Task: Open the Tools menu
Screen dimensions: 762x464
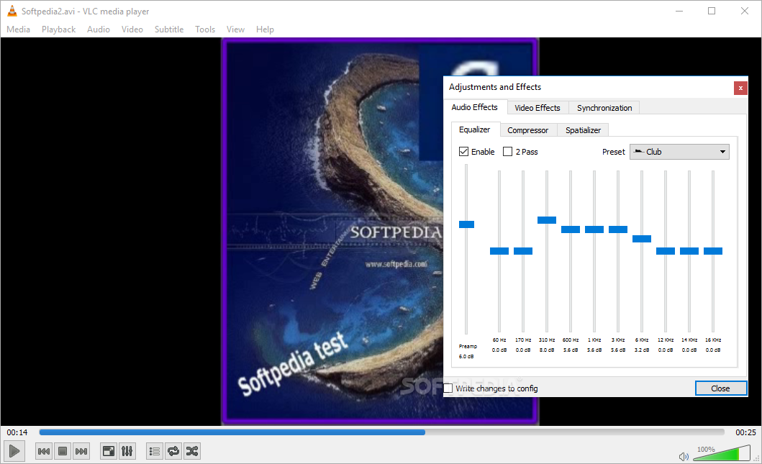Action: point(205,29)
